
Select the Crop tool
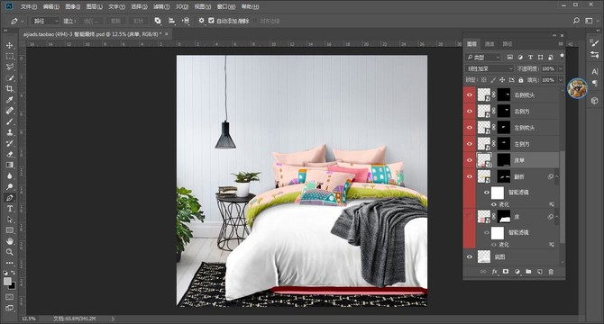(10, 89)
